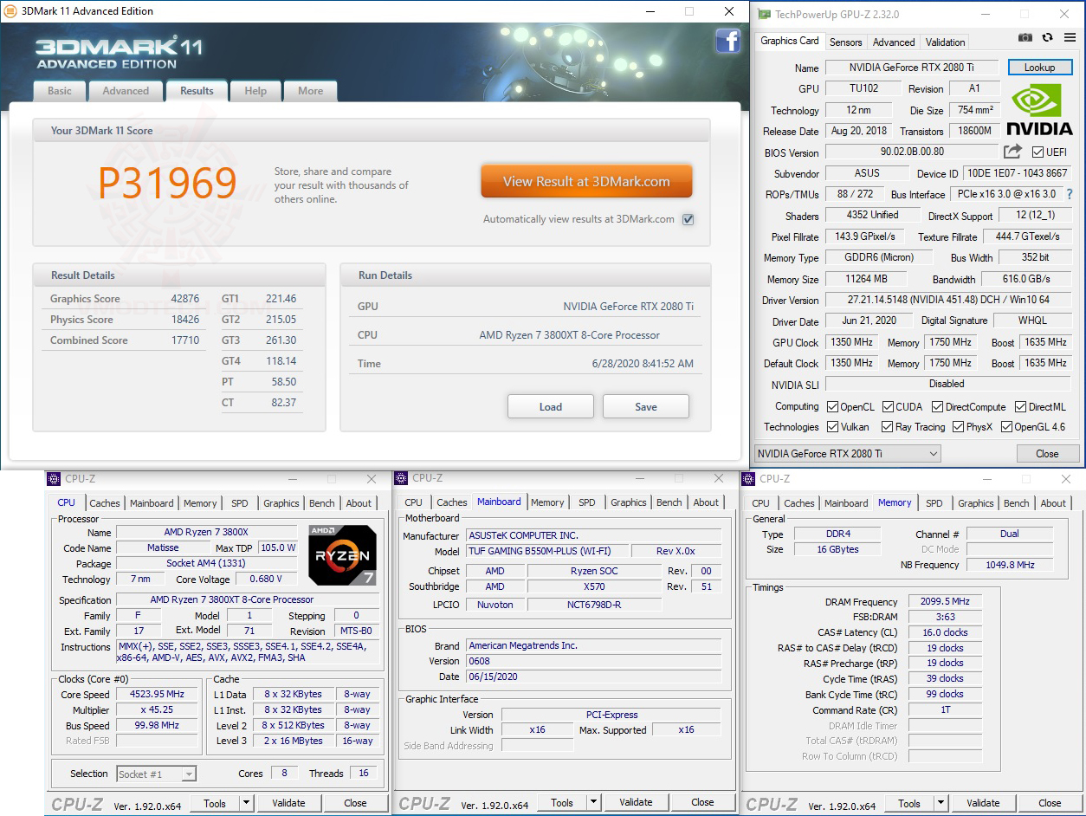Switch to the Basic tab in 3DMark
The height and width of the screenshot is (816, 1086).
click(x=60, y=91)
